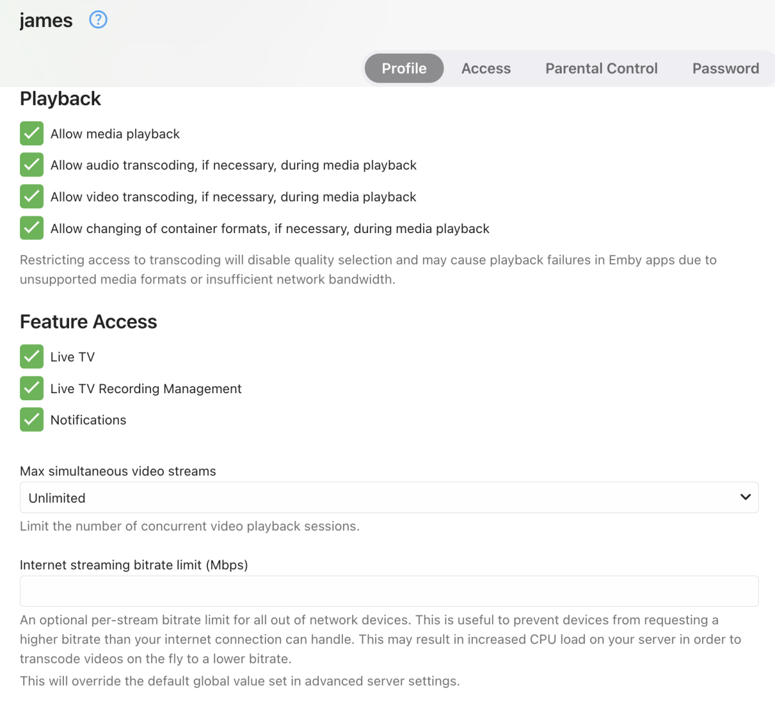Toggle changing of container formats checkbox
The width and height of the screenshot is (775, 703).
pos(32,229)
